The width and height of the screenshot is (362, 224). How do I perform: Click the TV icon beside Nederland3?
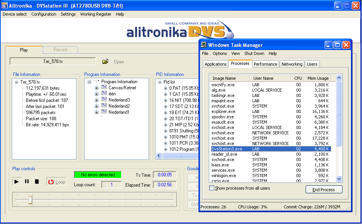[x=104, y=99]
